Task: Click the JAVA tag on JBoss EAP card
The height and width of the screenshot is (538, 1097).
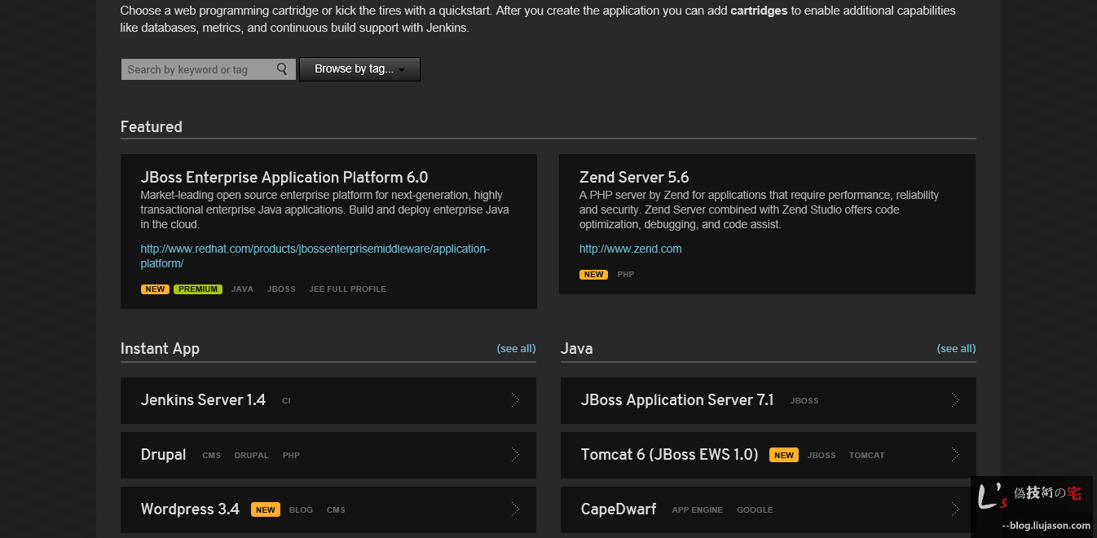Action: pyautogui.click(x=242, y=289)
